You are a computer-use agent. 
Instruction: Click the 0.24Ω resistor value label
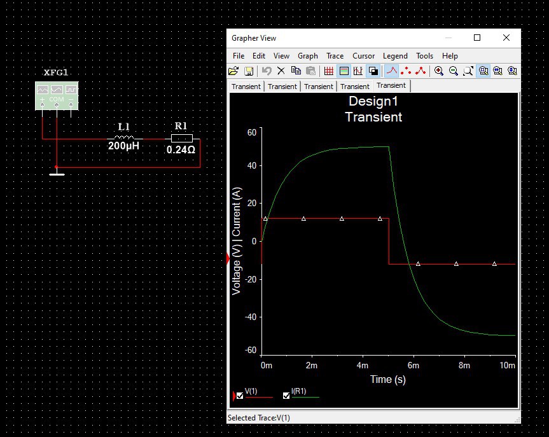[x=181, y=150]
